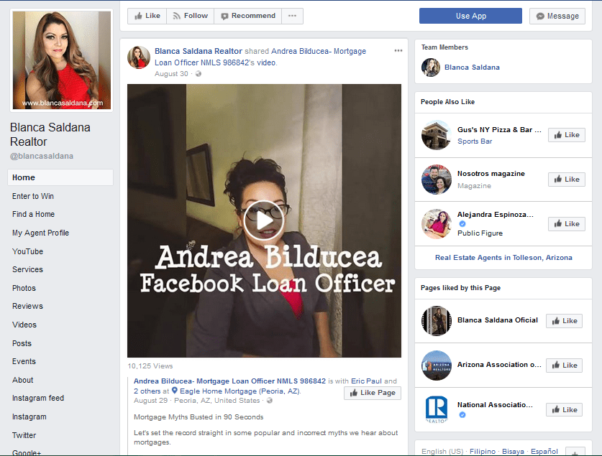Image resolution: width=602 pixels, height=456 pixels.
Task: Open Posts in the sidebar
Action: pos(22,343)
